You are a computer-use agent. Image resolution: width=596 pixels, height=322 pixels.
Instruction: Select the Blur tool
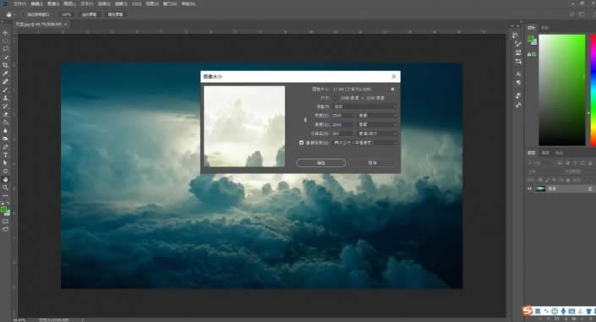5,130
